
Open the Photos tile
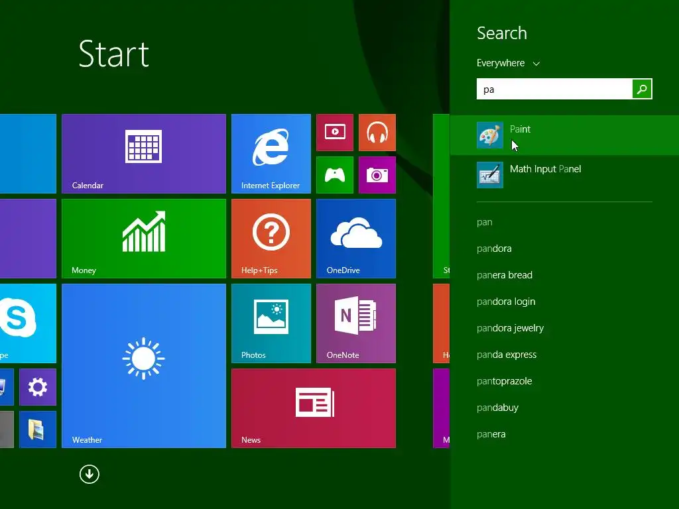click(x=271, y=323)
